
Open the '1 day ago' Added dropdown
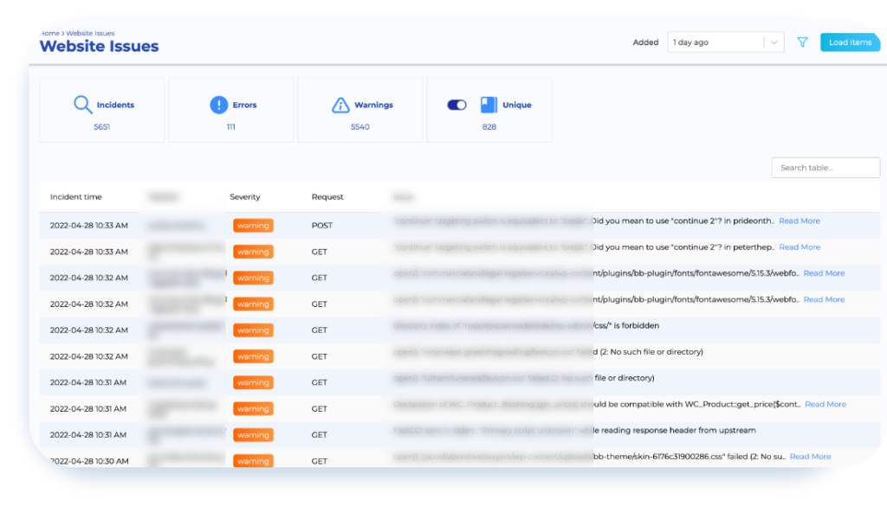725,42
